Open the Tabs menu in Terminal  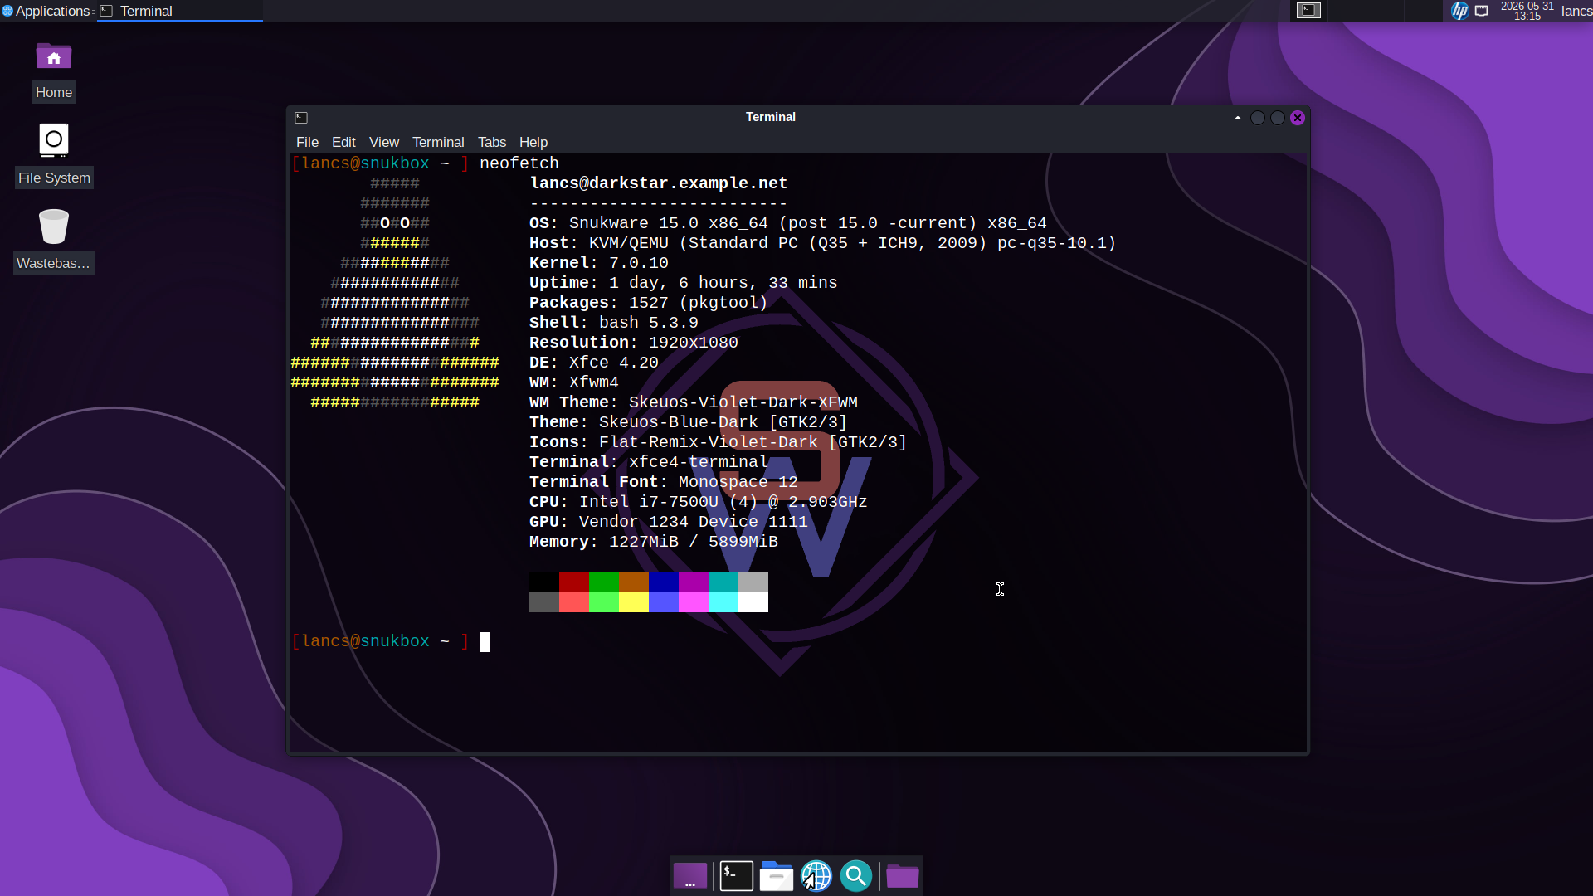(492, 142)
